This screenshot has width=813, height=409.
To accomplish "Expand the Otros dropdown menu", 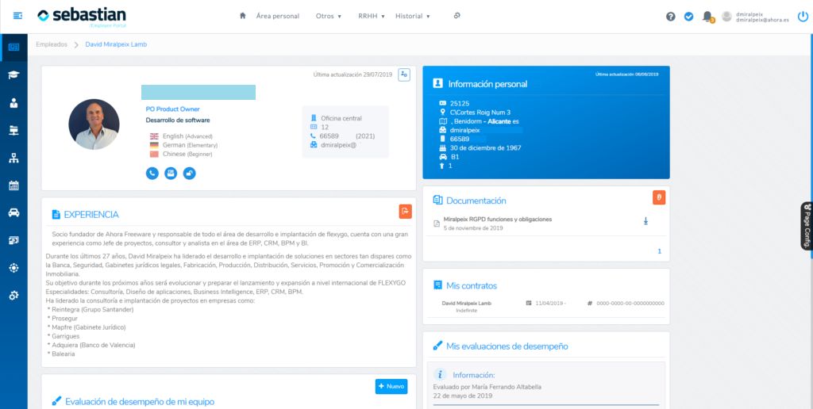I will pos(328,16).
